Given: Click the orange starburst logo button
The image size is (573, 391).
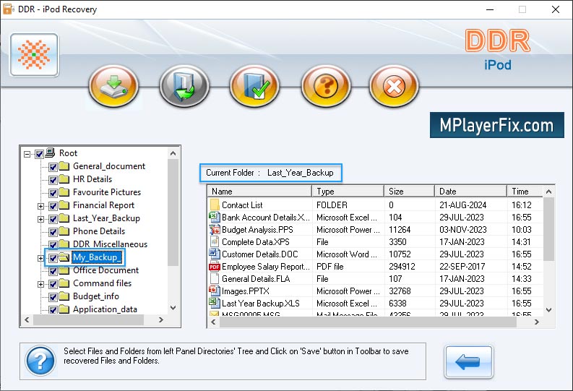Looking at the screenshot, I should tap(34, 55).
